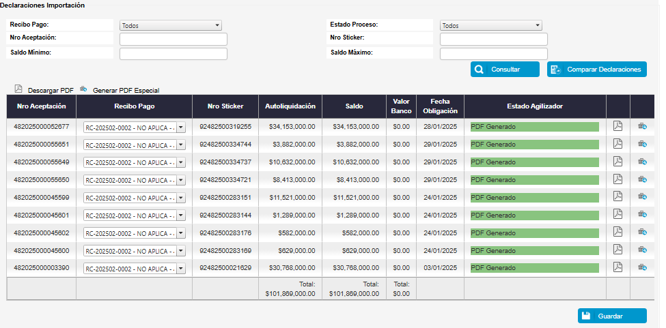Click special PDF icon for row 482025000045600
666x328 pixels.
[642, 250]
